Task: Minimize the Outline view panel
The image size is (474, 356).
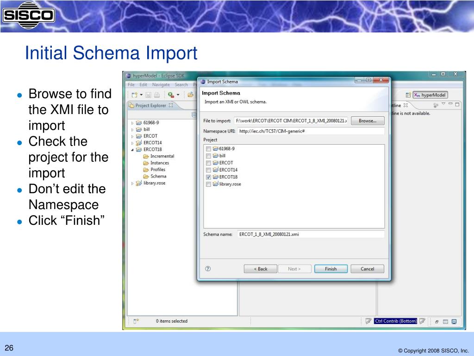Action: [450, 104]
